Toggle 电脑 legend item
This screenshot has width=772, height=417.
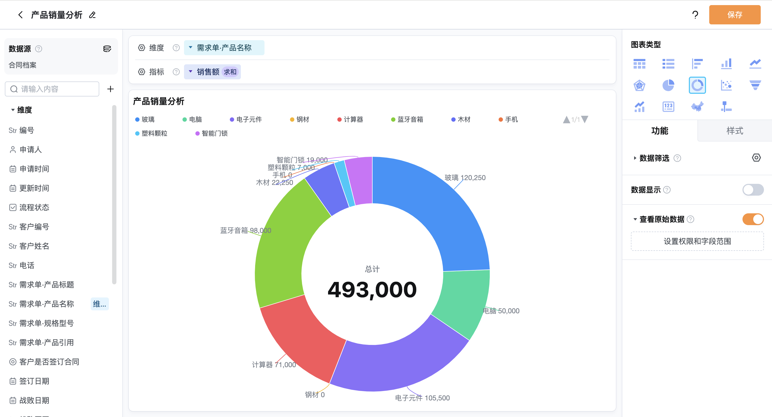pyautogui.click(x=192, y=120)
